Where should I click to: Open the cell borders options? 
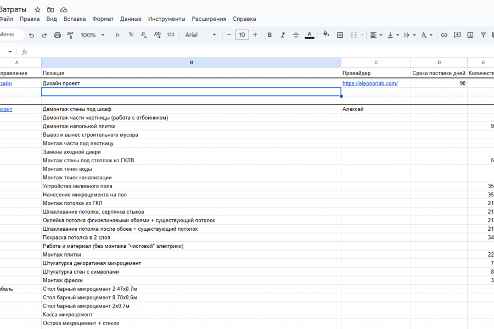(x=340, y=35)
